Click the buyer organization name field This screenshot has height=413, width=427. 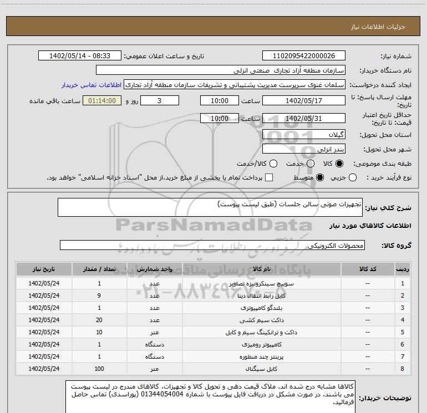click(x=221, y=70)
